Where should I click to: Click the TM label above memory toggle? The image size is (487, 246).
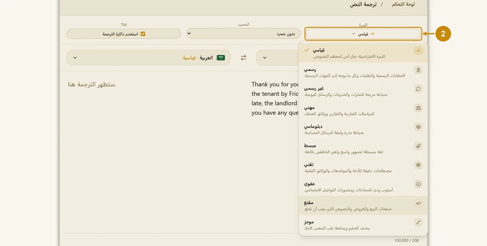(x=123, y=25)
